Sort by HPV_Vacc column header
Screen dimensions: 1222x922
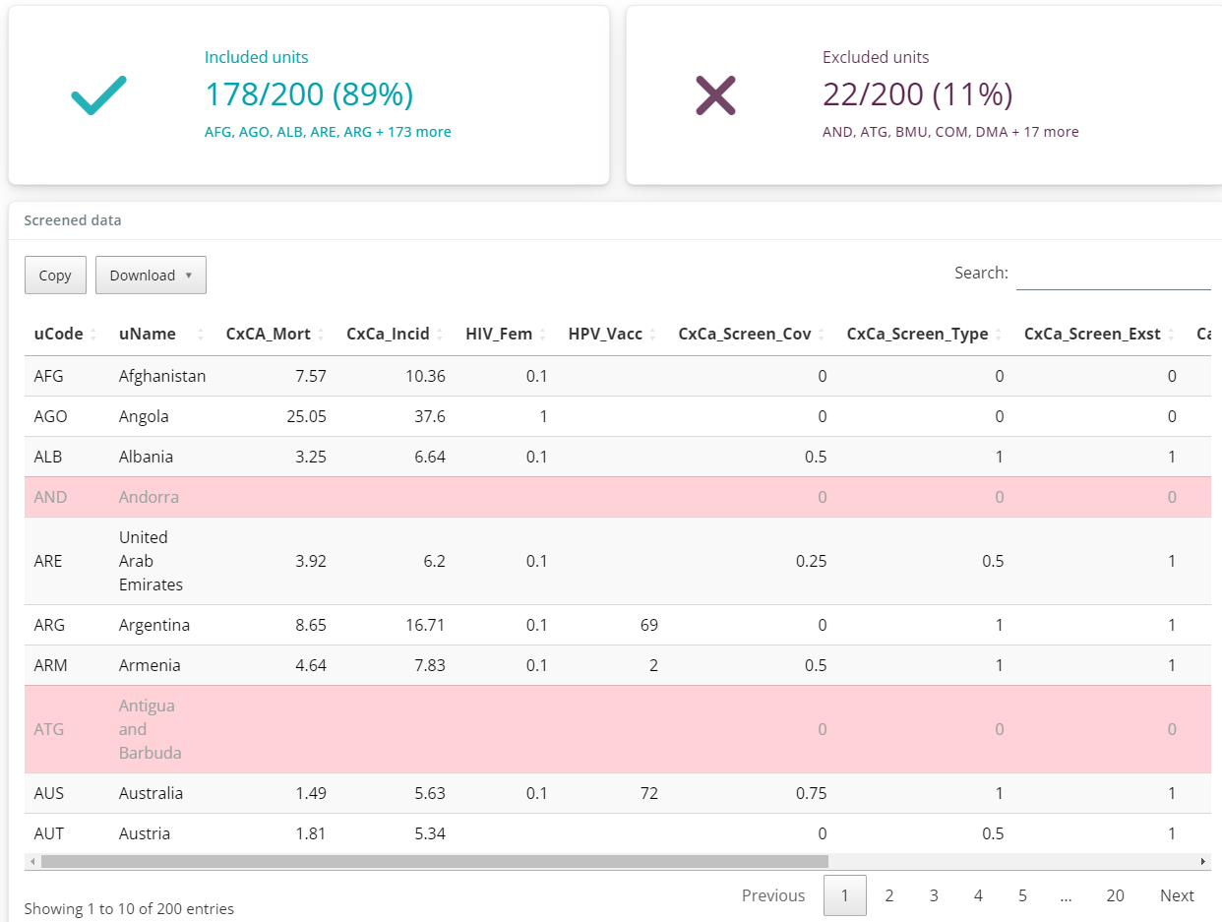[605, 334]
